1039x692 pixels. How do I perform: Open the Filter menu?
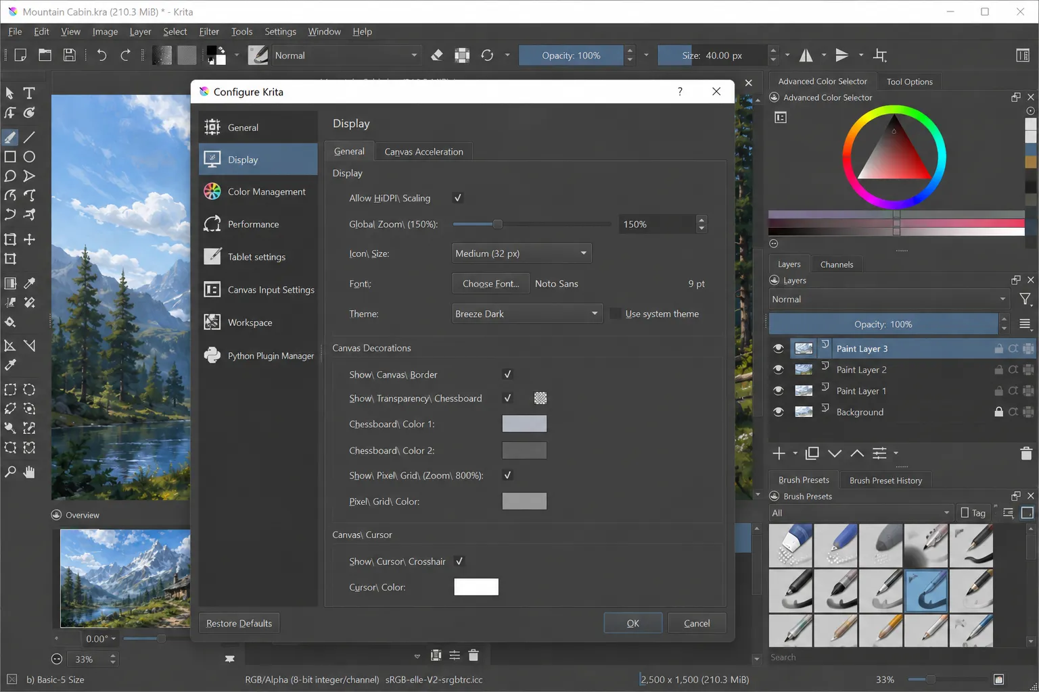[x=209, y=32]
